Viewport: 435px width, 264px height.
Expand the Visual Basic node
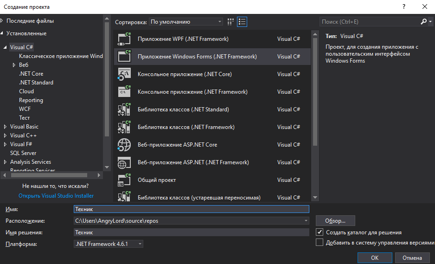(x=5, y=127)
